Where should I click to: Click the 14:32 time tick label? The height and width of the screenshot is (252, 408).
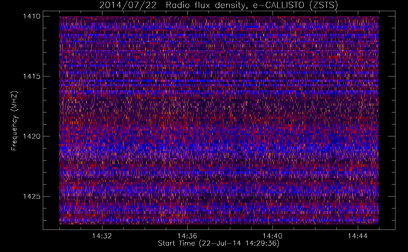102,236
